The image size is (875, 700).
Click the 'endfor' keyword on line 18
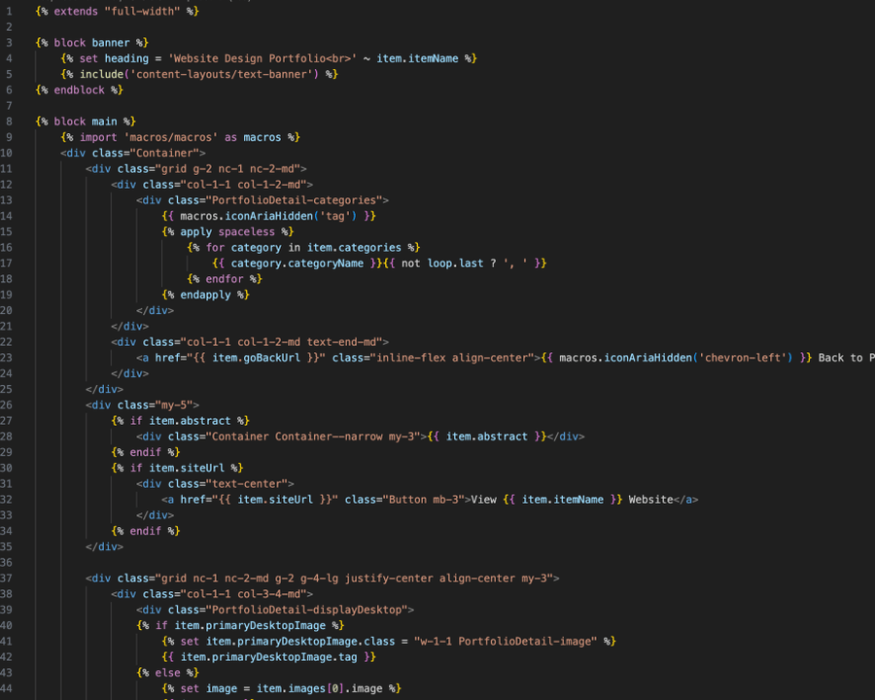click(x=226, y=278)
